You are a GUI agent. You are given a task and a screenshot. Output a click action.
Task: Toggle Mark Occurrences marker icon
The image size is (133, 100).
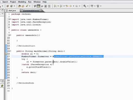point(35,6)
